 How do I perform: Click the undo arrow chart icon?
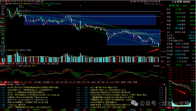coord(150,4)
